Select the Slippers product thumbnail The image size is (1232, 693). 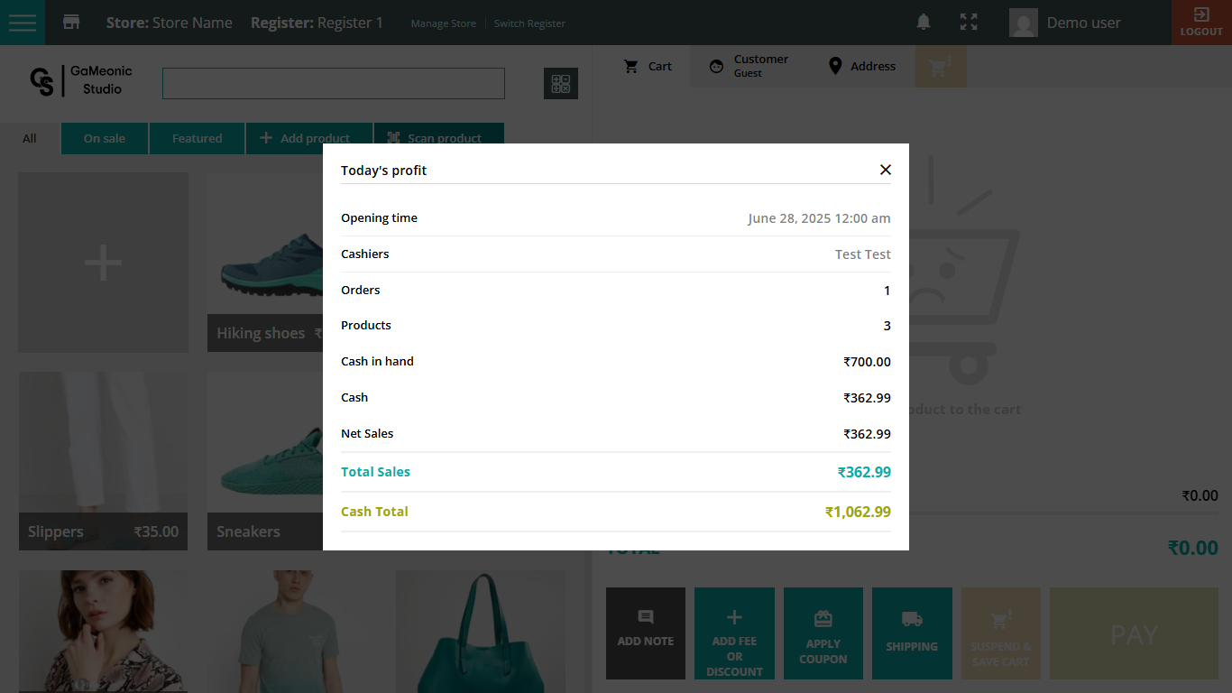pos(103,451)
